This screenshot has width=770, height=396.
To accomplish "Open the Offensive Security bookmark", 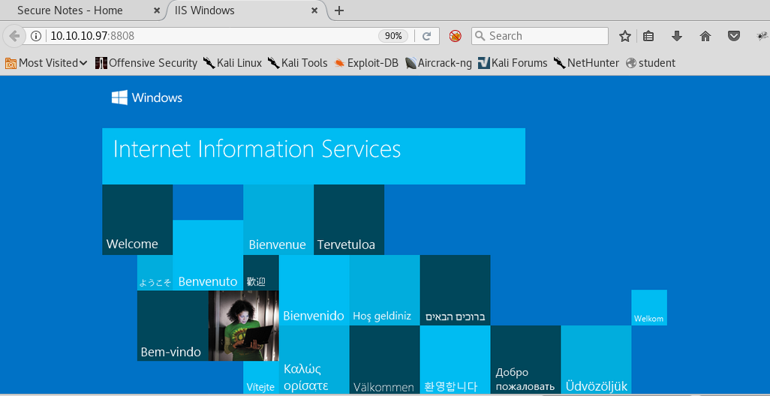I will [146, 63].
